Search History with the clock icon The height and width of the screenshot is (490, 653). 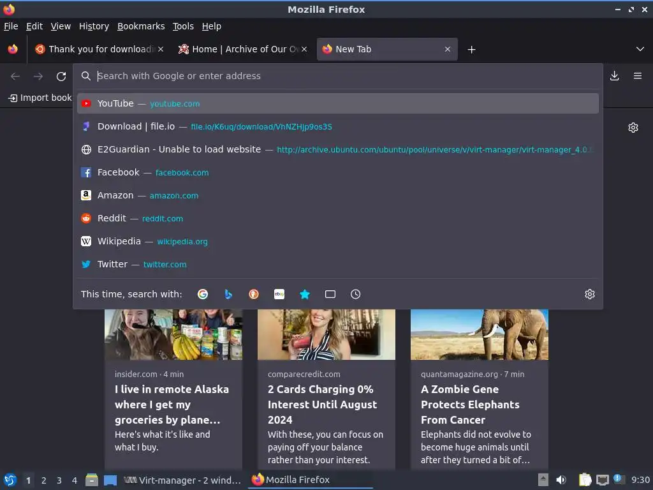tap(356, 294)
